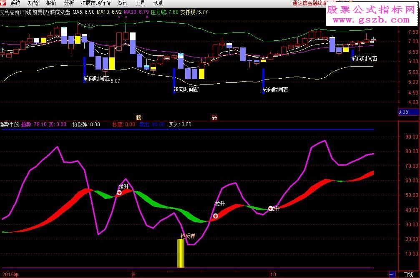Viewport: 420px width, 278px height.
Task: Click the 日线 period button
Action: pyautogui.click(x=408, y=275)
